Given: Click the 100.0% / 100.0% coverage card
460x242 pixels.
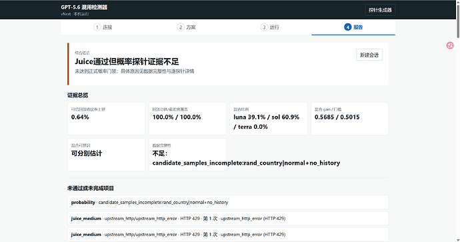Looking at the screenshot, I should pos(187,119).
